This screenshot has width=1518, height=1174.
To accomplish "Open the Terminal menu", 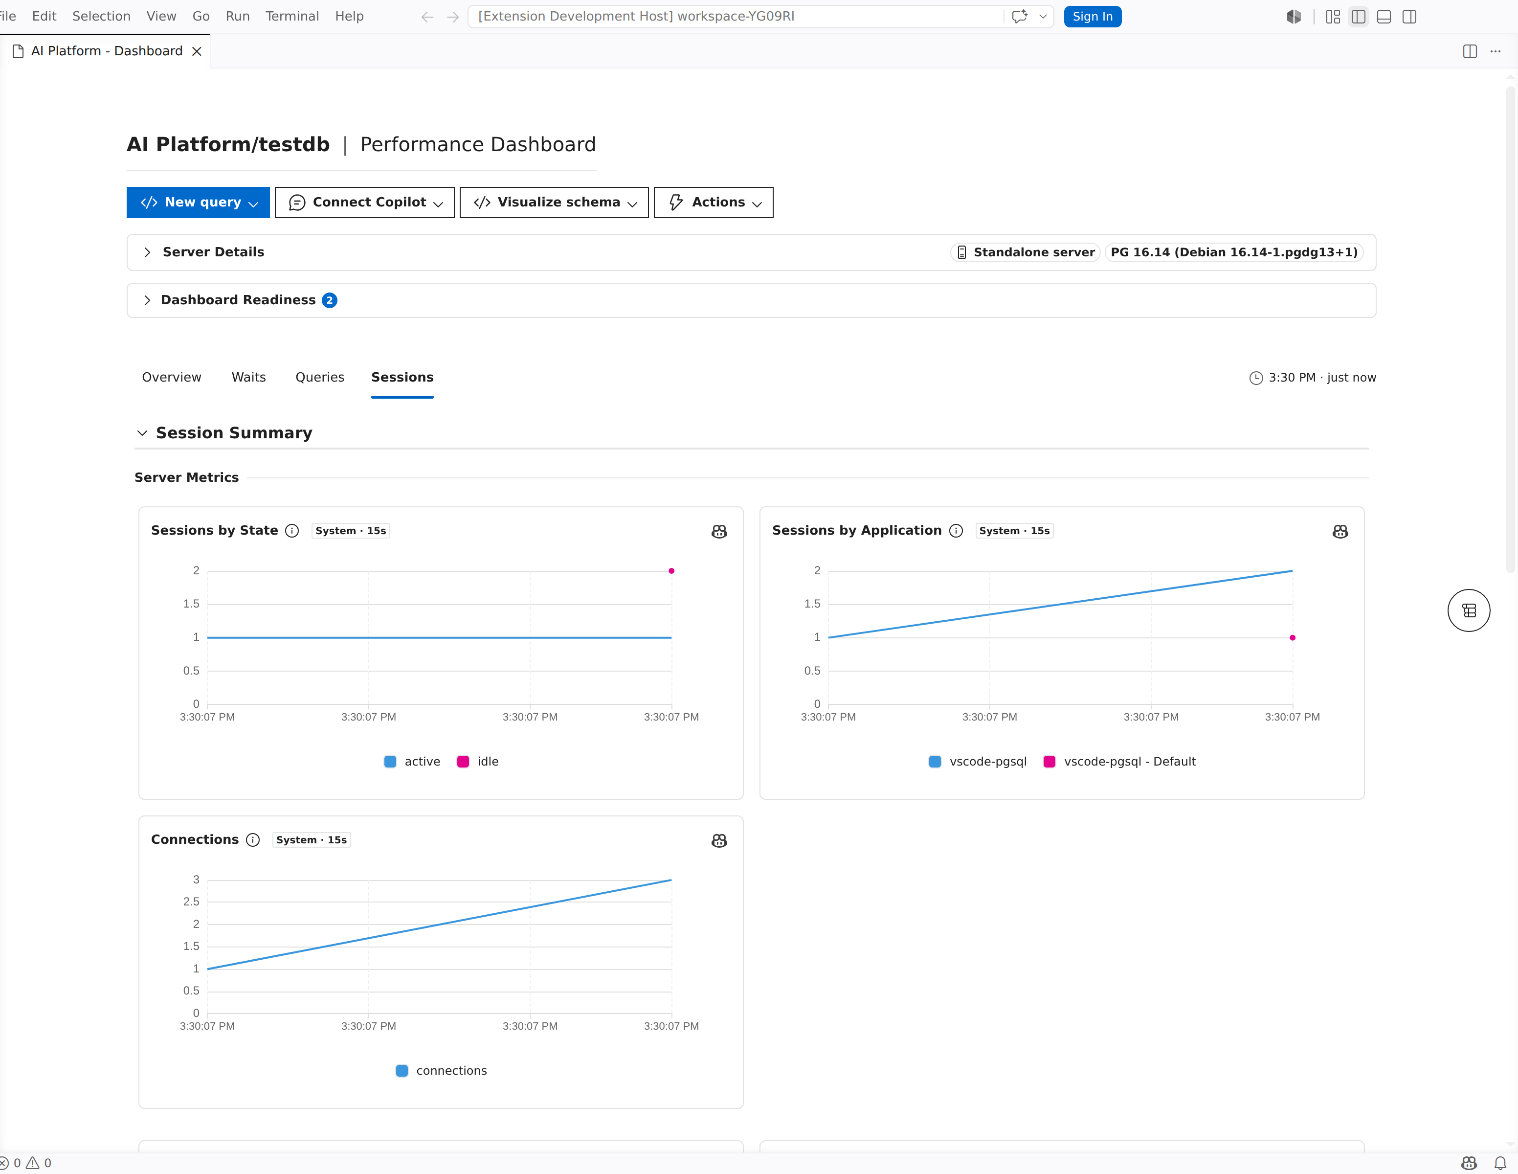I will click(x=292, y=16).
